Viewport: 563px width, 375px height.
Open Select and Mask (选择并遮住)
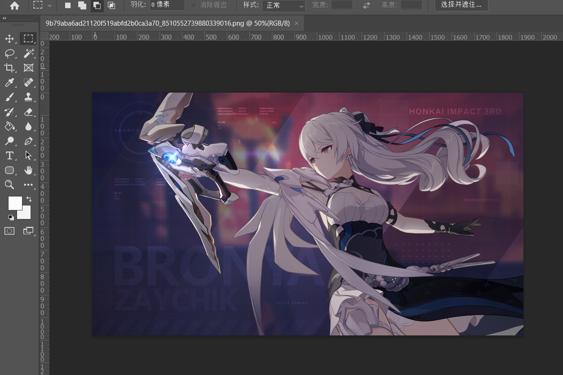tap(461, 5)
